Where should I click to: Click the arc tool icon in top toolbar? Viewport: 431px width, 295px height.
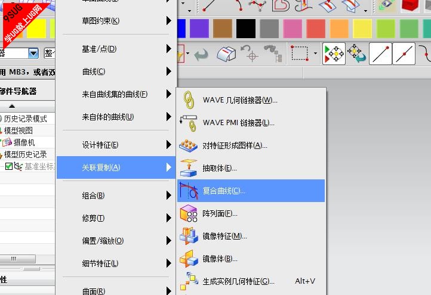tap(239, 5)
